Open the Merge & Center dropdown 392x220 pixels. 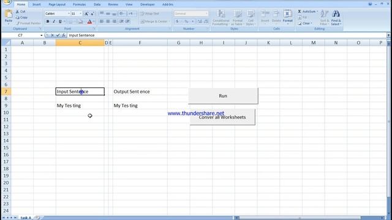point(169,21)
